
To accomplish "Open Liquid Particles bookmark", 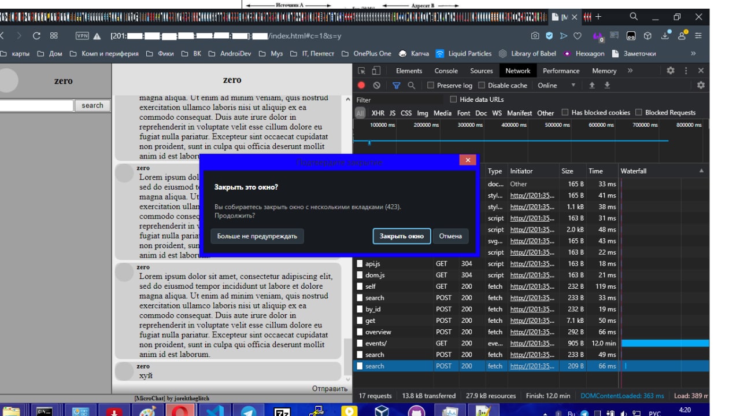I will (x=464, y=53).
